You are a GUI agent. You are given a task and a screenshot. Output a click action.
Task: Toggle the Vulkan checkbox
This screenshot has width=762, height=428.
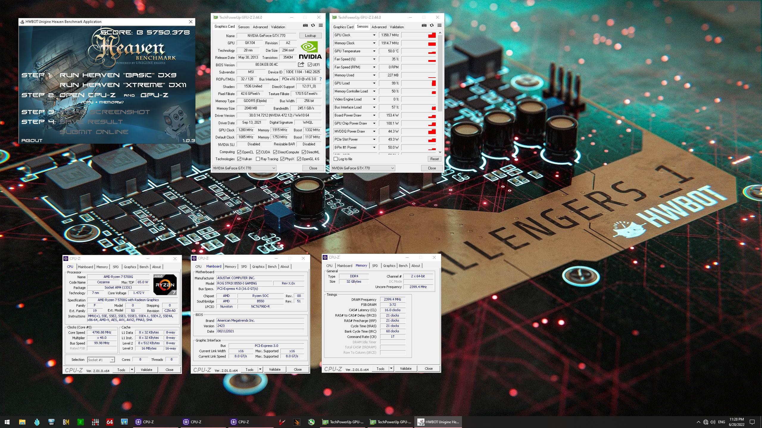(x=239, y=159)
